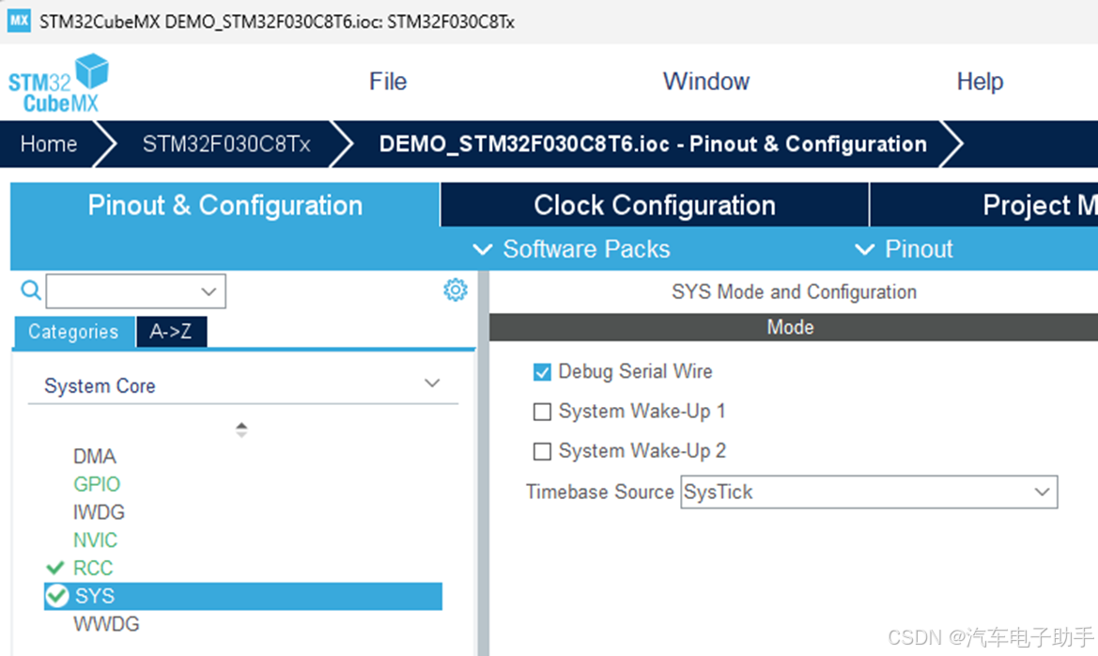This screenshot has width=1098, height=656.
Task: Select the Pinout & Configuration tab
Action: pos(224,205)
